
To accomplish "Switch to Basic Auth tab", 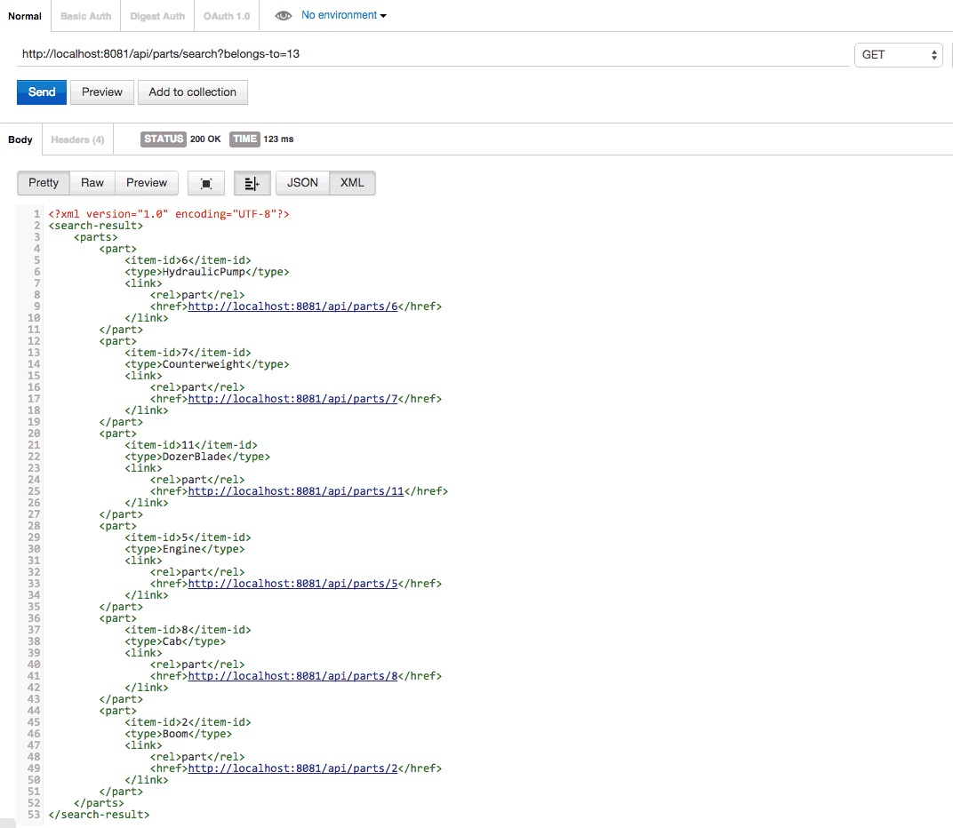I will (86, 16).
